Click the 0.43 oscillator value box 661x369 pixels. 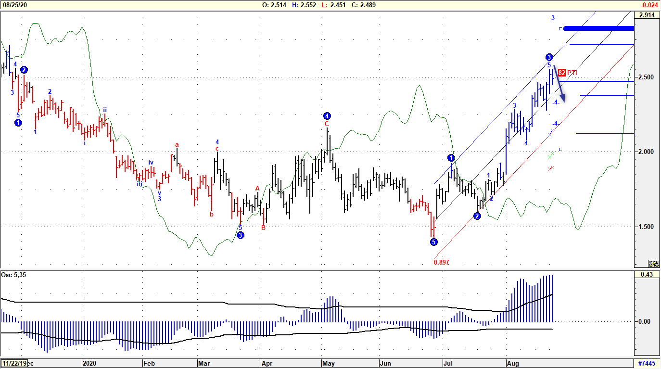tap(647, 274)
